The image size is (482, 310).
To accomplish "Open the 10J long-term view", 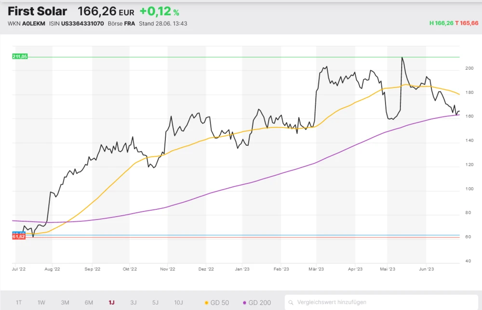I will [178, 302].
